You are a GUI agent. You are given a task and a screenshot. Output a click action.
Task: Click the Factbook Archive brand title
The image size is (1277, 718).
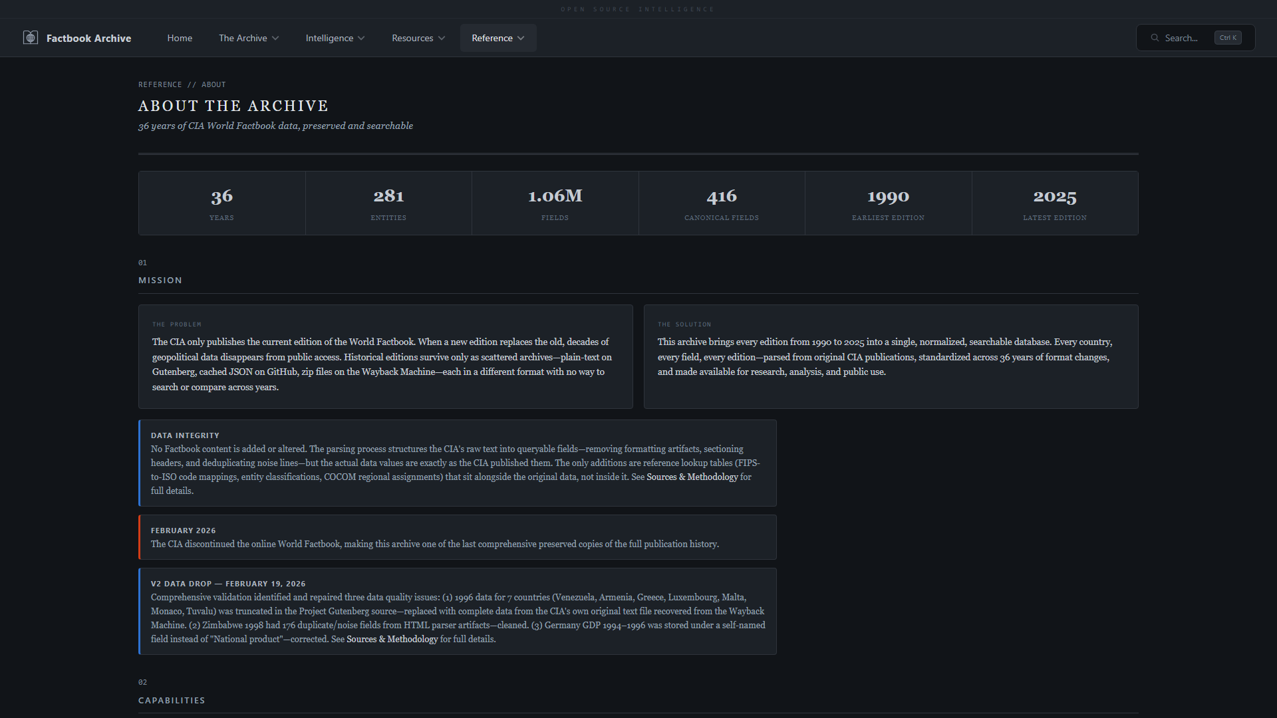[x=88, y=39]
